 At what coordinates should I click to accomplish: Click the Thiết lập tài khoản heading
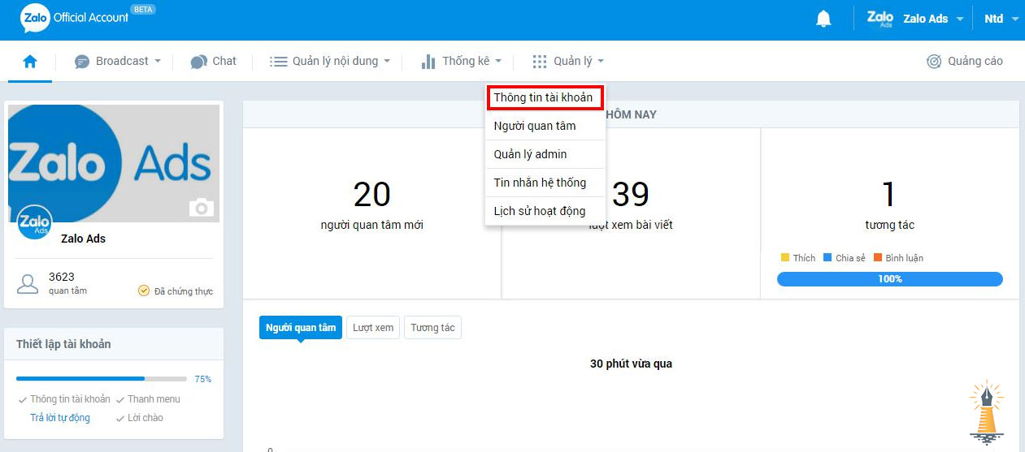click(x=63, y=344)
